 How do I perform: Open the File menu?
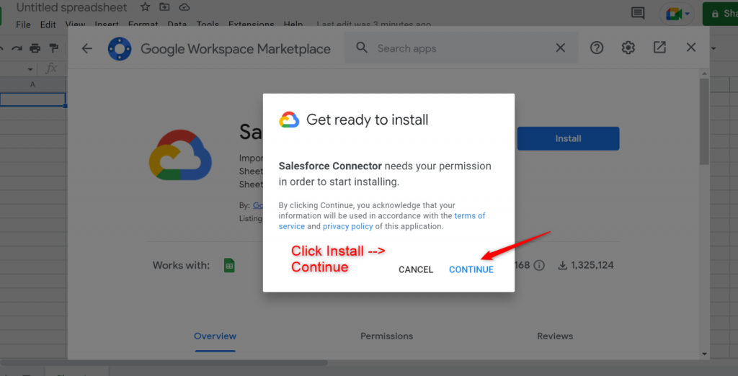point(23,24)
